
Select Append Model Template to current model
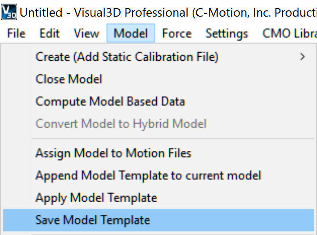pos(158,175)
